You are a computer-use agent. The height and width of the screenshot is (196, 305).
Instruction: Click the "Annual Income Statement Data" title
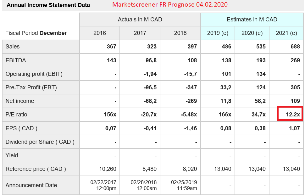pyautogui.click(x=48, y=5)
